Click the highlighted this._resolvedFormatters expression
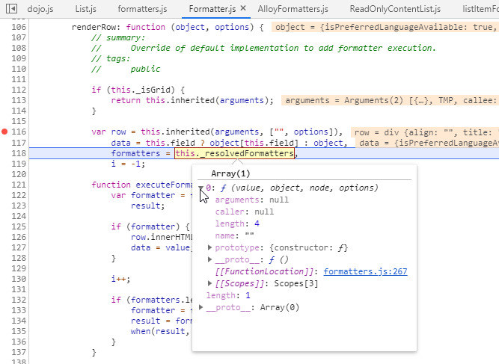 [234, 153]
